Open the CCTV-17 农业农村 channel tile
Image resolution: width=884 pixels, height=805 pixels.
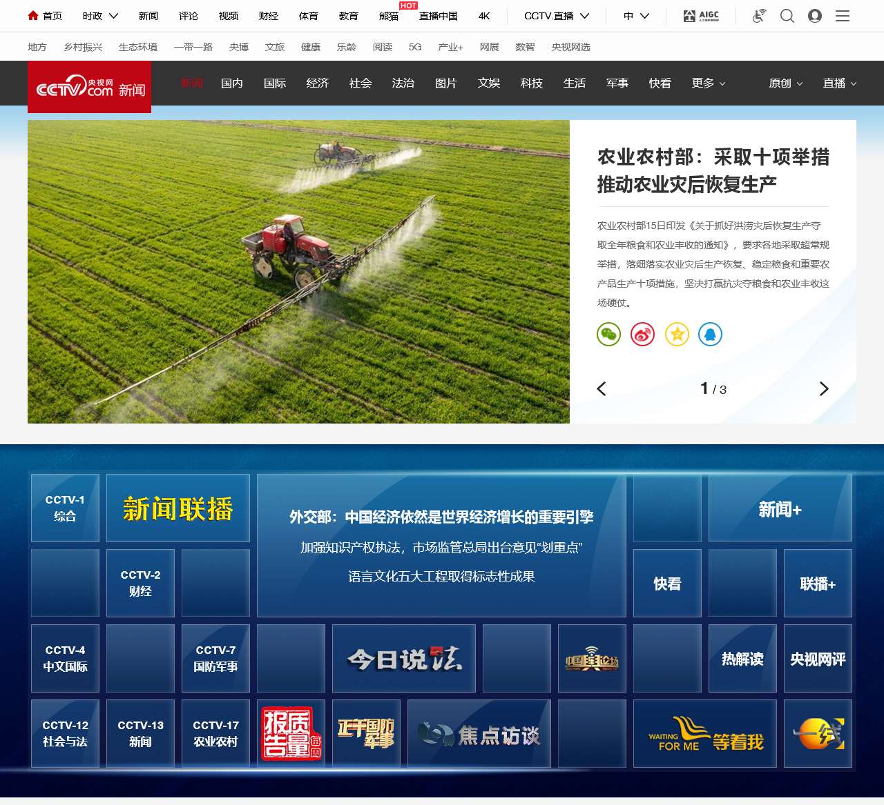215,733
